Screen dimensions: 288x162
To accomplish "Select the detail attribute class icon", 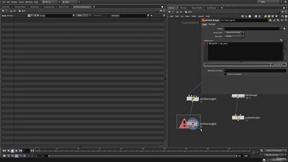I will 38,16.
